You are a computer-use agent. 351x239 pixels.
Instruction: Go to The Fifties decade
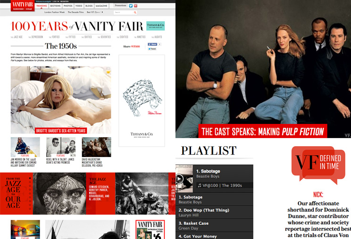pyautogui.click(x=70, y=37)
